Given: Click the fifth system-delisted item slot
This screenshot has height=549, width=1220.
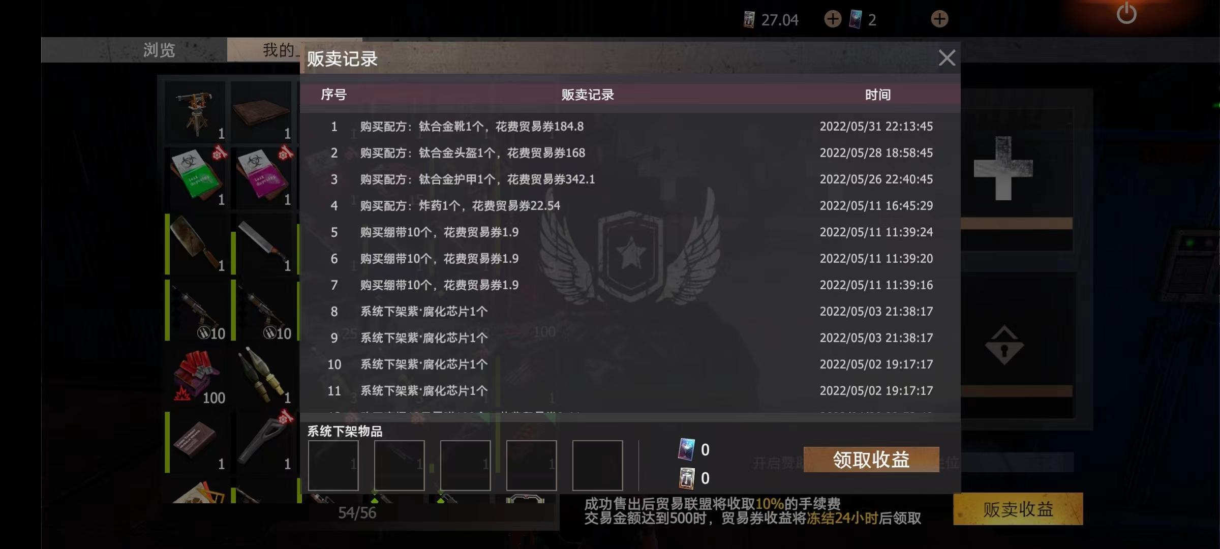Looking at the screenshot, I should point(598,465).
